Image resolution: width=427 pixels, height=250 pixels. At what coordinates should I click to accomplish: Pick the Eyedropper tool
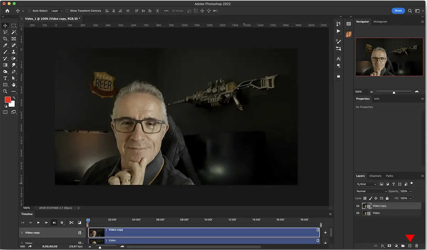5,46
